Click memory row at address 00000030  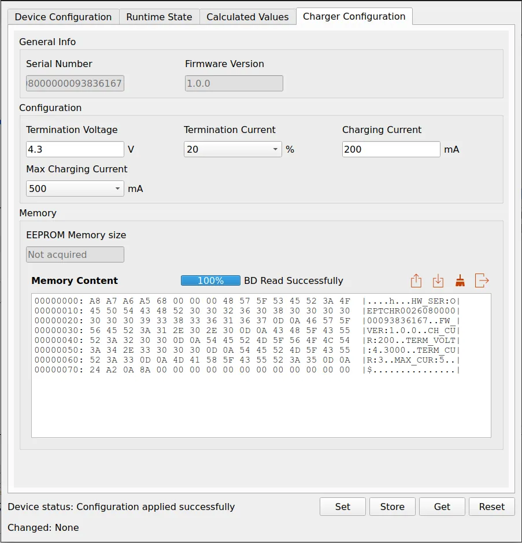[x=247, y=330]
